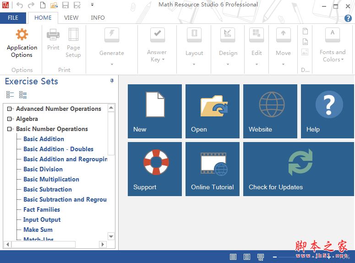
Task: Click the Print ribbon button
Action: [53, 39]
